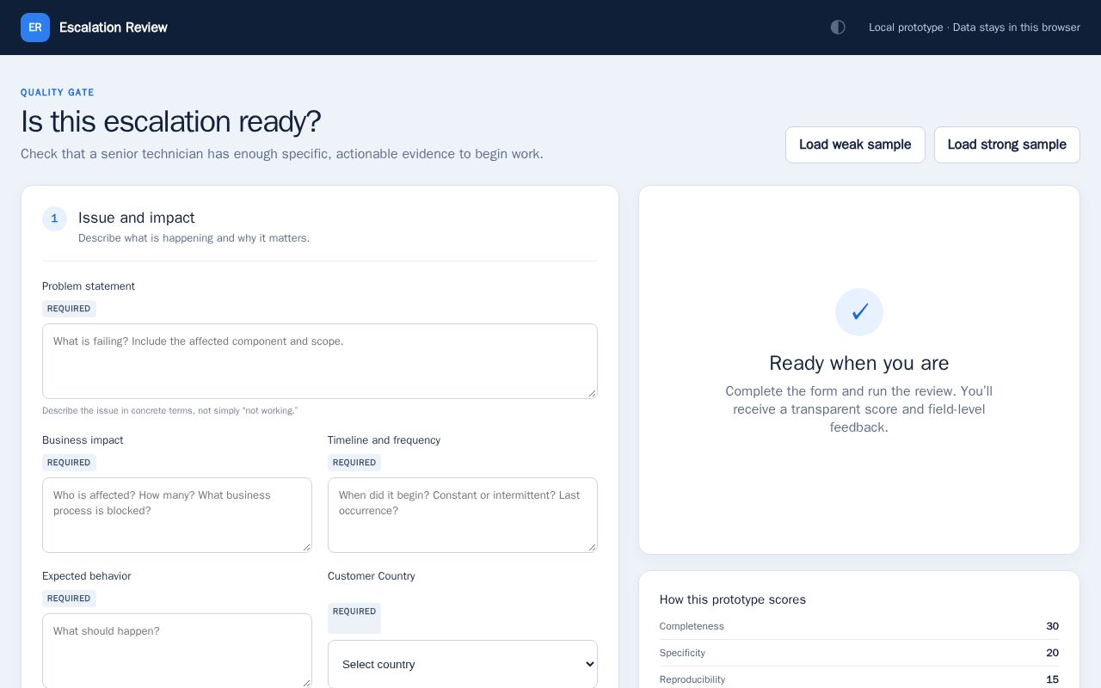Viewport: 1101px width, 688px height.
Task: Click the hint about concrete terms
Action: click(170, 411)
